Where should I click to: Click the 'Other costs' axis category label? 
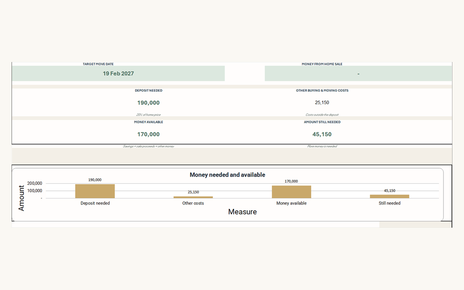(193, 203)
